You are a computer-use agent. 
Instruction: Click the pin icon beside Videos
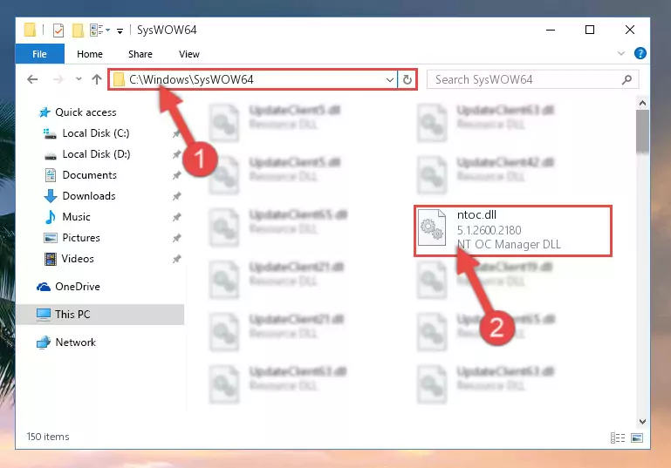pos(176,259)
